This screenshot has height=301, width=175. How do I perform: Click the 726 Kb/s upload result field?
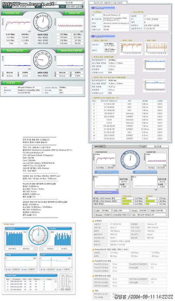(50, 249)
